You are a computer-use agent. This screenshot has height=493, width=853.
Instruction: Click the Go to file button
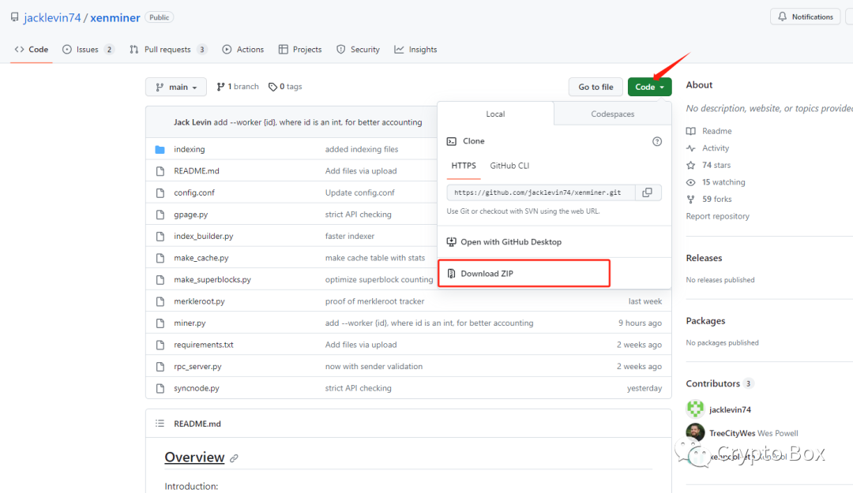pyautogui.click(x=596, y=87)
